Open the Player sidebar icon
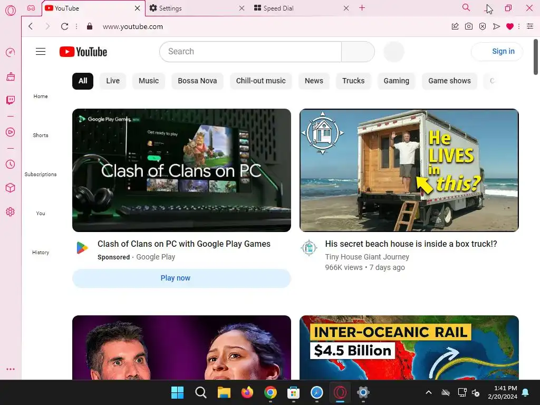Image resolution: width=540 pixels, height=405 pixels. (11, 132)
